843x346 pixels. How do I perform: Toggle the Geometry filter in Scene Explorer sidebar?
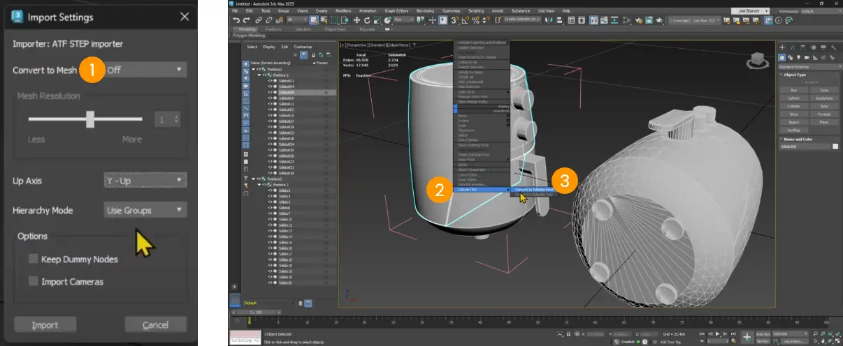pyautogui.click(x=246, y=63)
